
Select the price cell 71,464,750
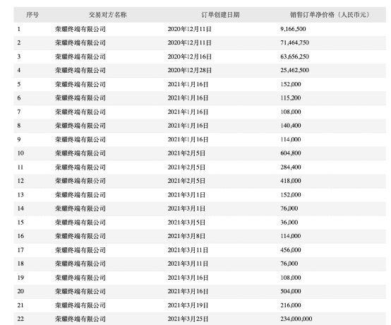click(294, 42)
